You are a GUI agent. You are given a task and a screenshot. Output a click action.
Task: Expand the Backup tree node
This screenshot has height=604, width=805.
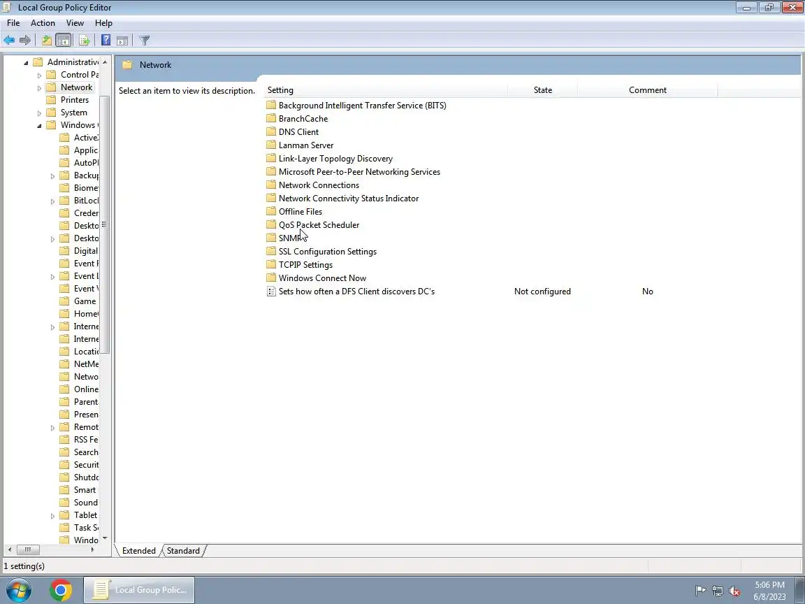coord(52,176)
